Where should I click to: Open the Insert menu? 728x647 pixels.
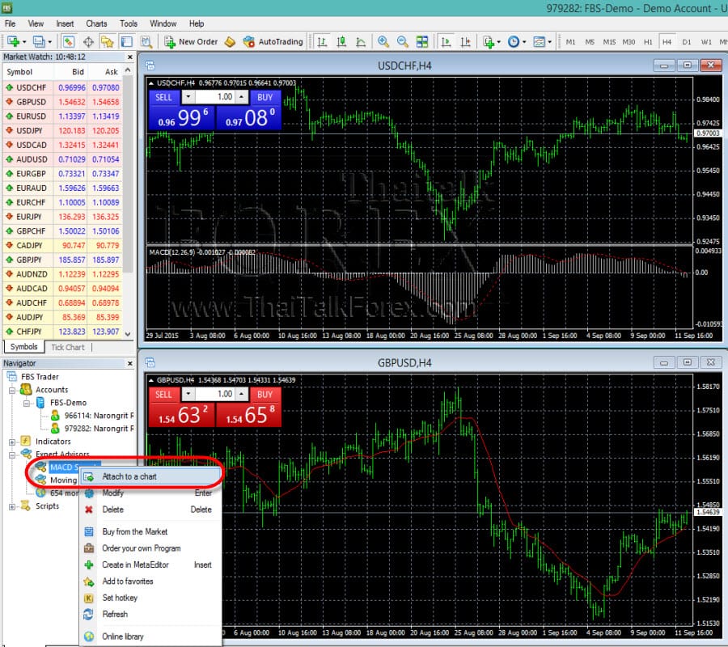[65, 23]
